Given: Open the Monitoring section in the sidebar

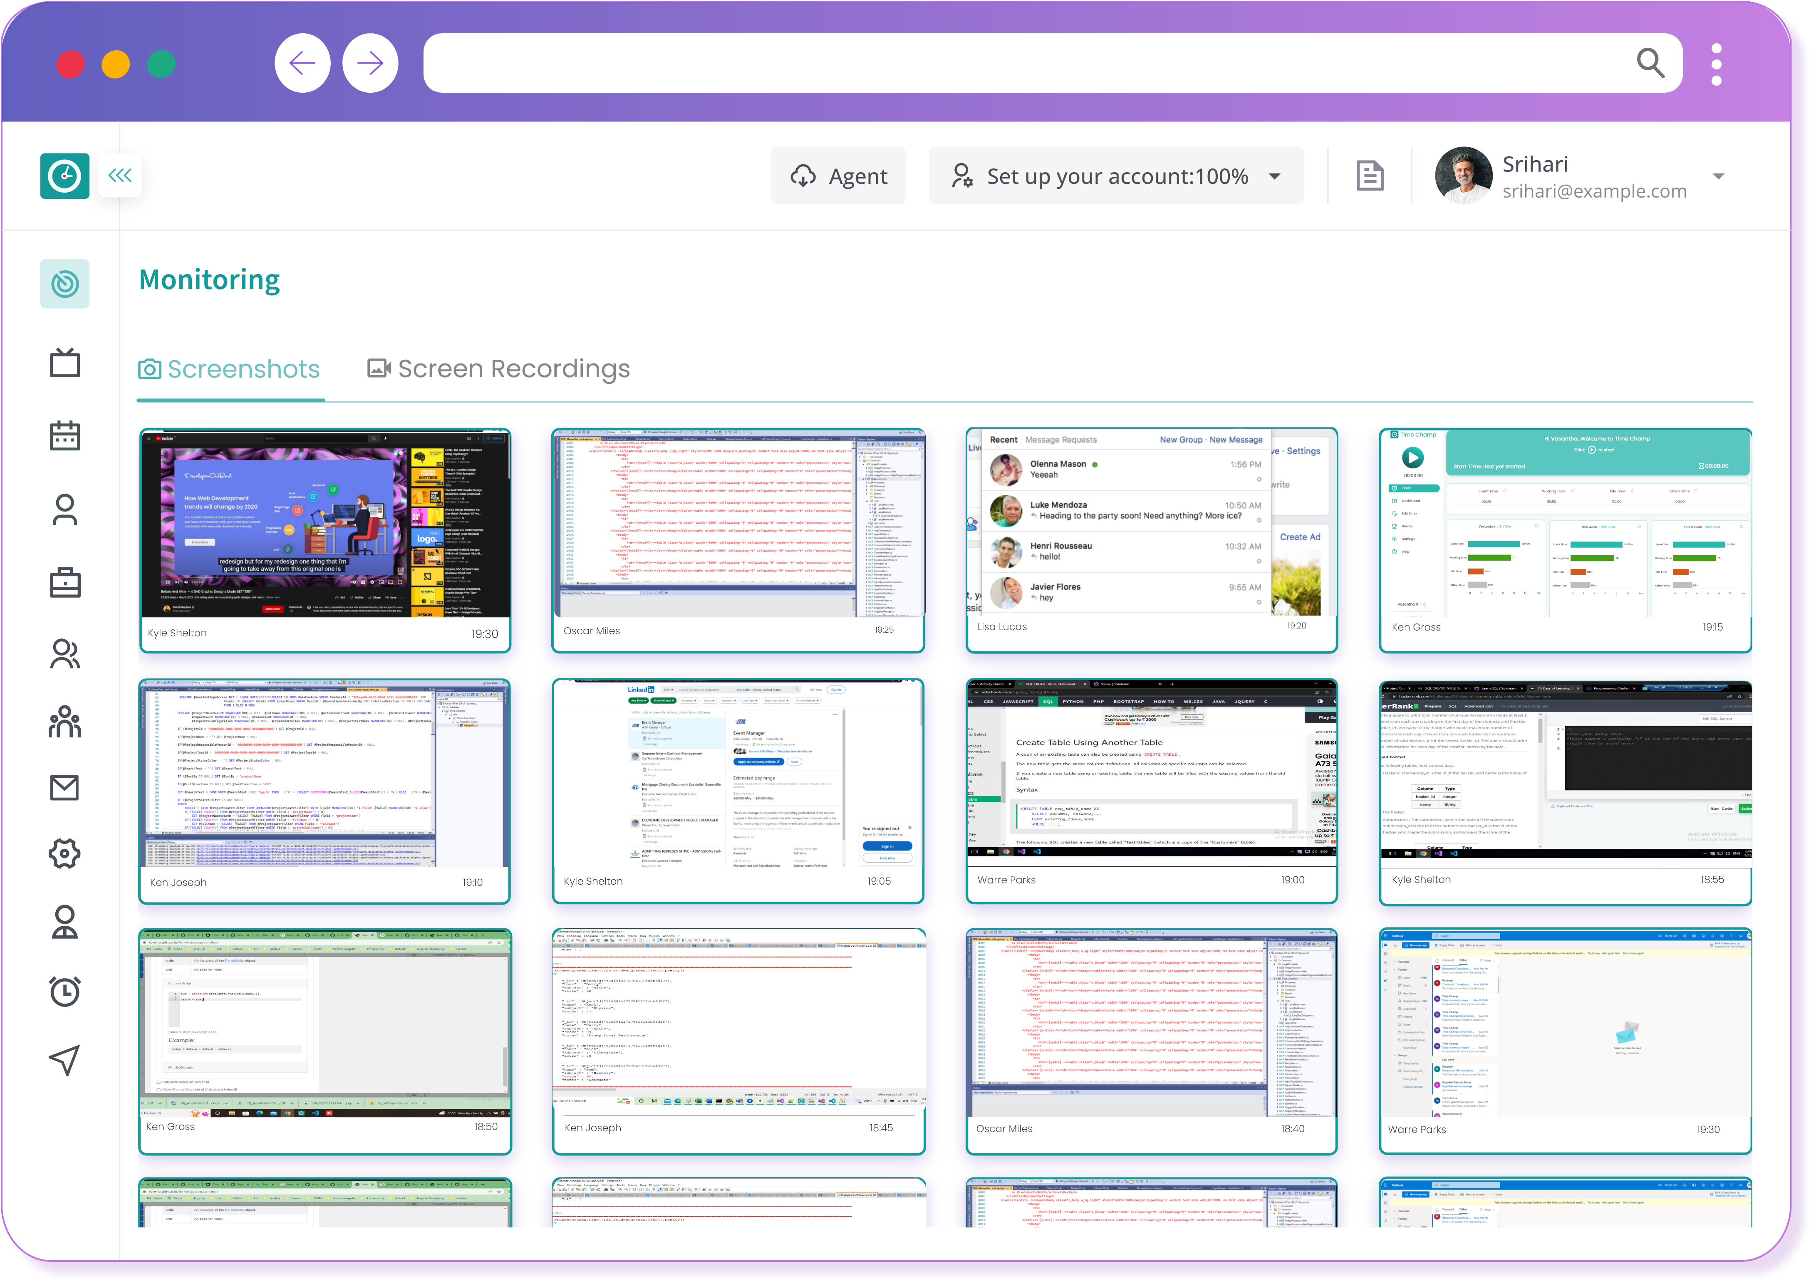Looking at the screenshot, I should click(x=65, y=284).
